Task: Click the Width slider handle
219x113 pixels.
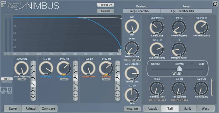Action: [x=179, y=68]
